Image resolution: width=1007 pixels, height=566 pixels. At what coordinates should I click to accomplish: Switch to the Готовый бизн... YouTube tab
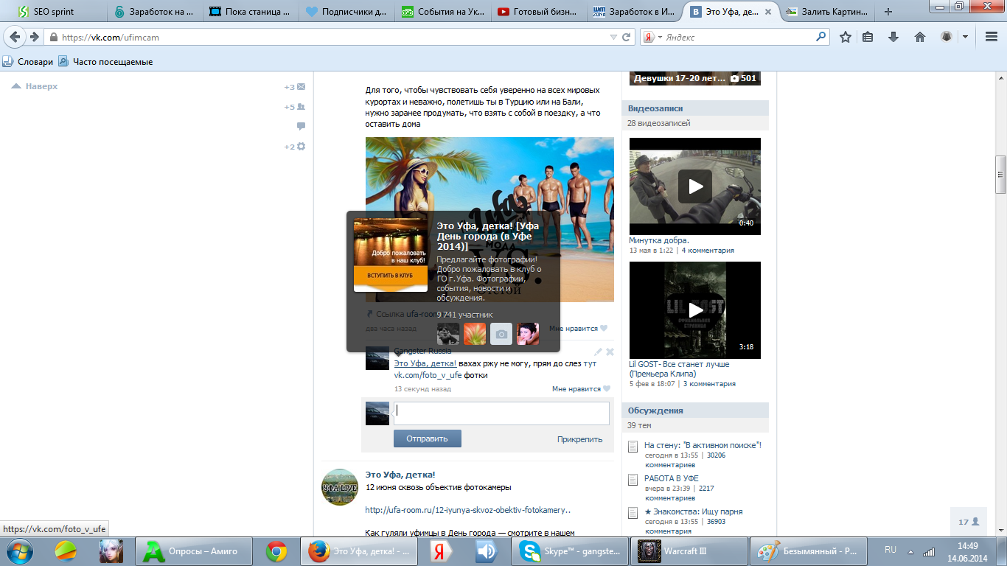click(538, 12)
